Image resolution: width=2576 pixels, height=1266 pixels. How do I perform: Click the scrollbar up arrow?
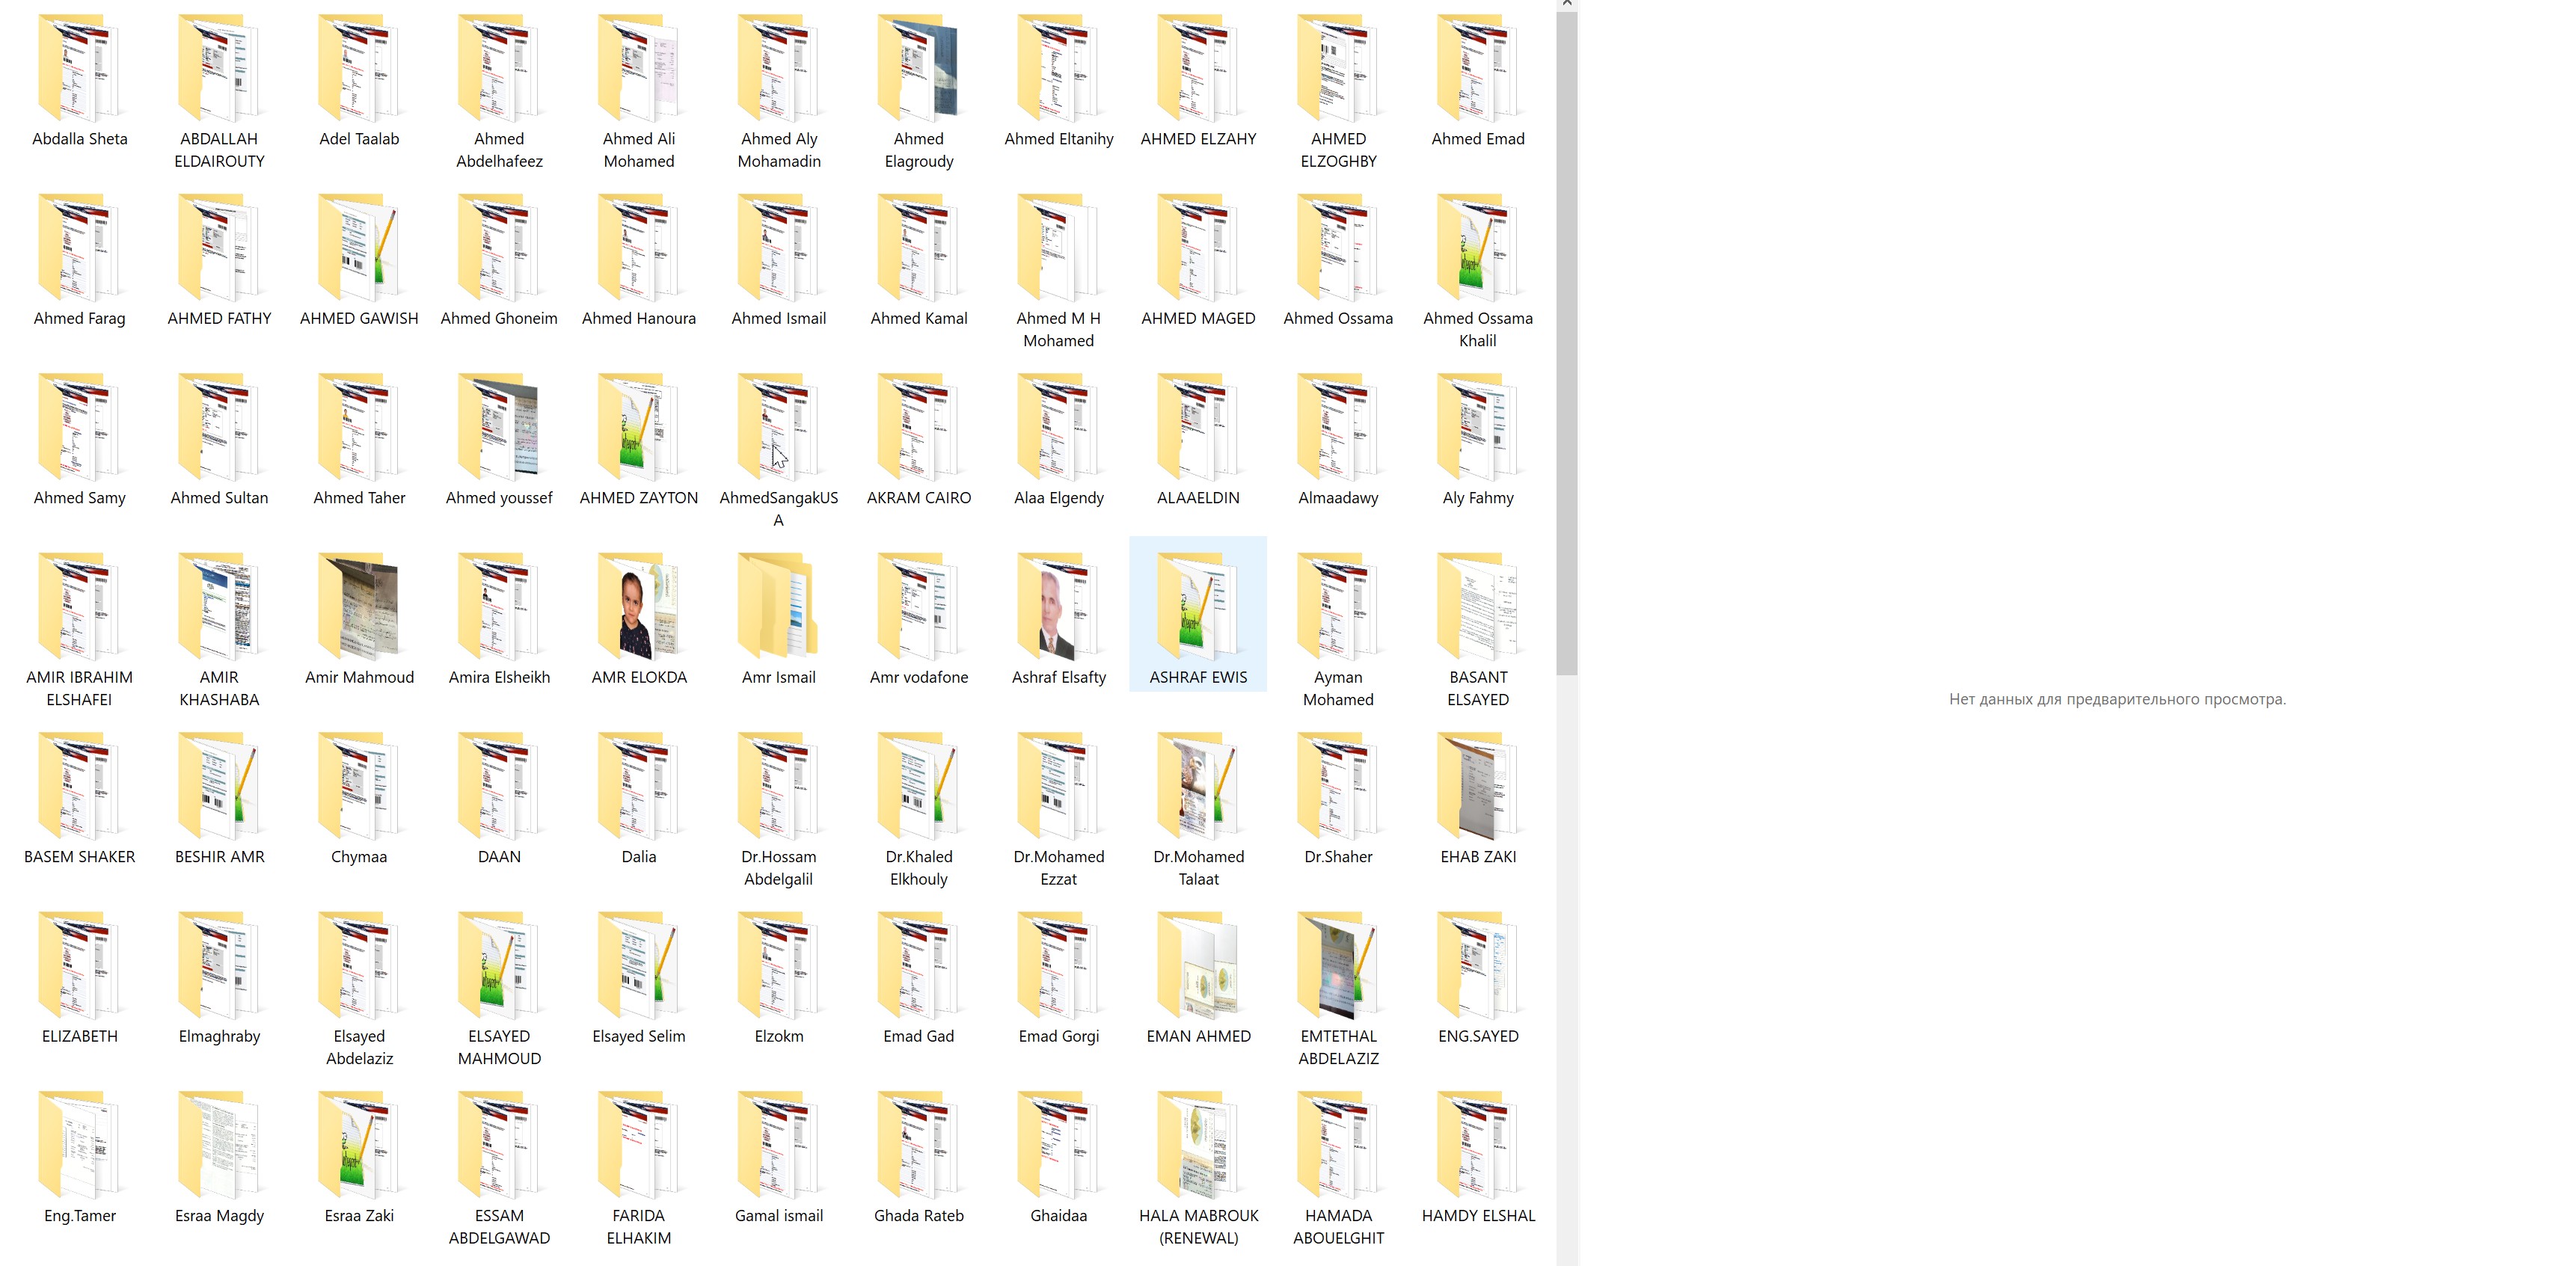[x=1566, y=4]
